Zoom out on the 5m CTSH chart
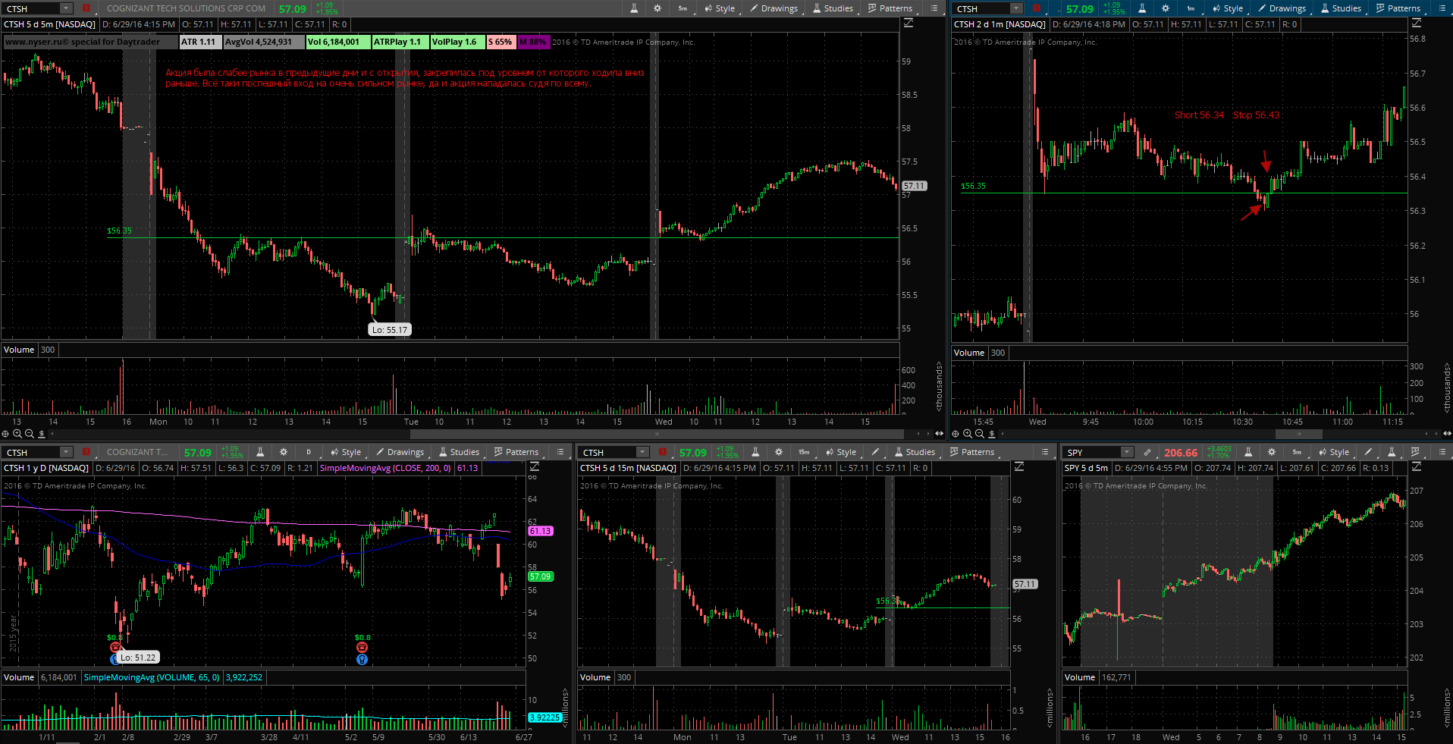Viewport: 1453px width, 744px height. [x=29, y=434]
